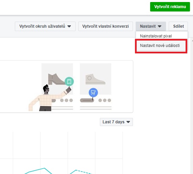This screenshot has height=174, width=193.
Task: Select Nainstalovat pixel menu item
Action: click(x=156, y=36)
